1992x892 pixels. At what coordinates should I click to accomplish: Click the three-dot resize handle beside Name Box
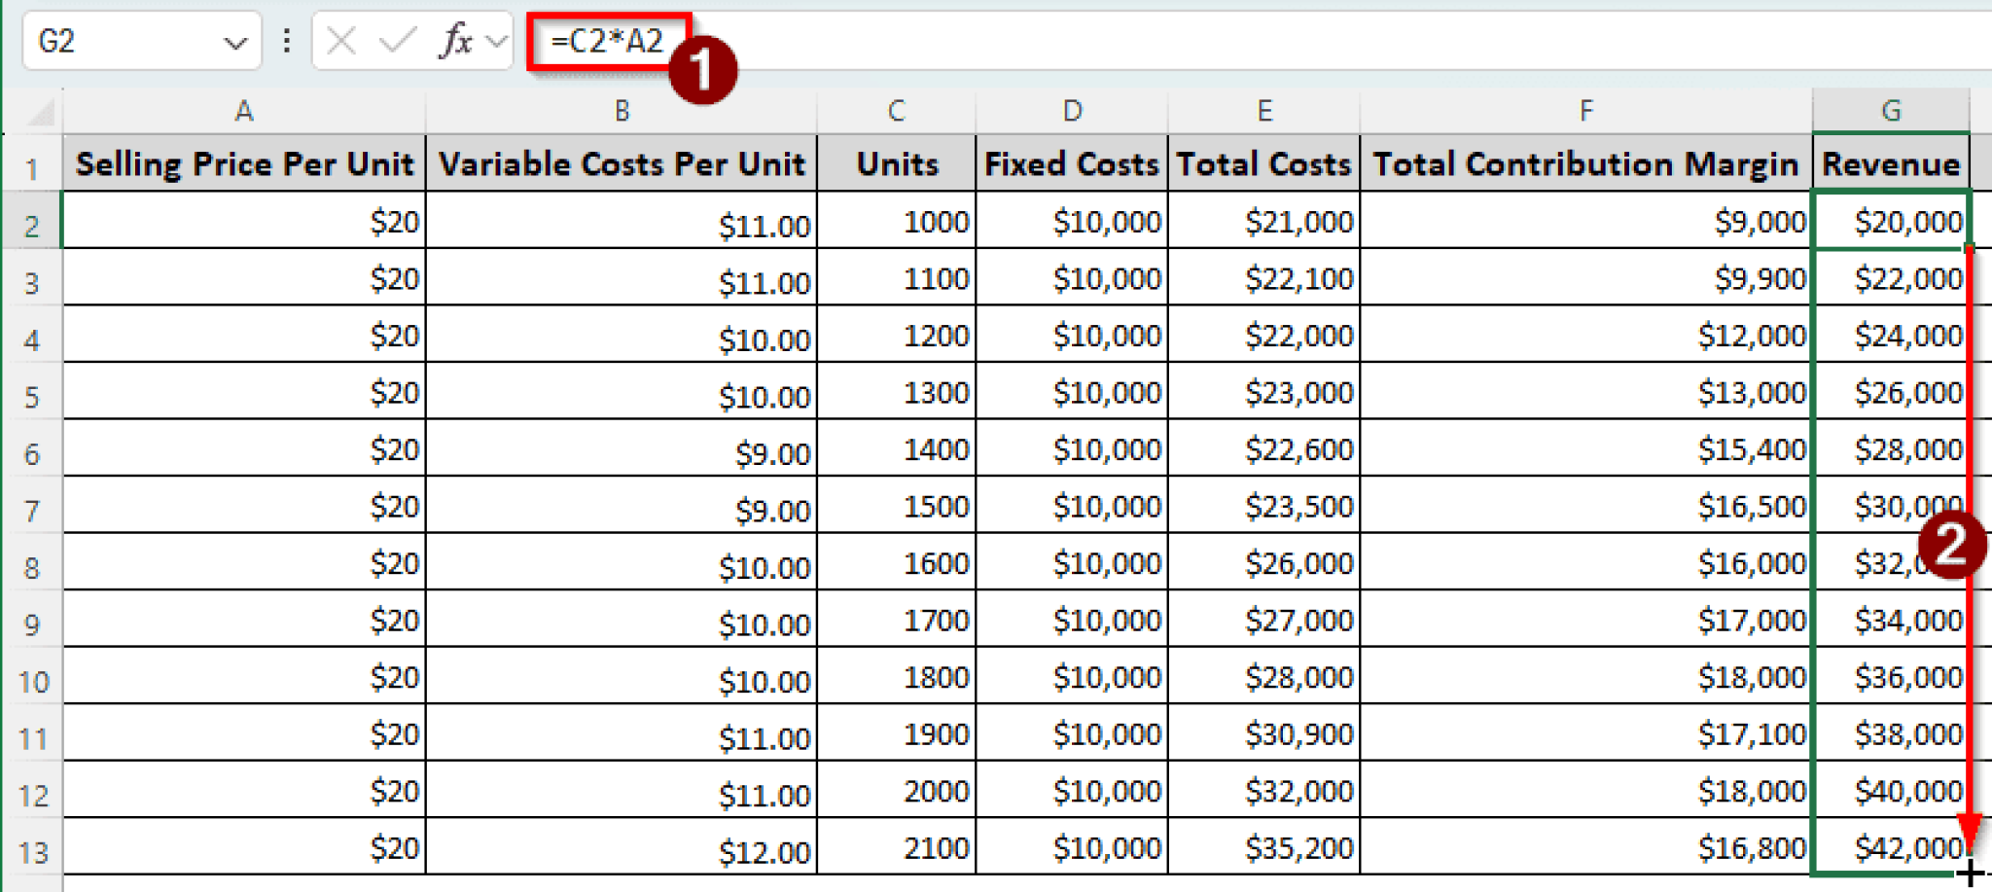point(286,41)
